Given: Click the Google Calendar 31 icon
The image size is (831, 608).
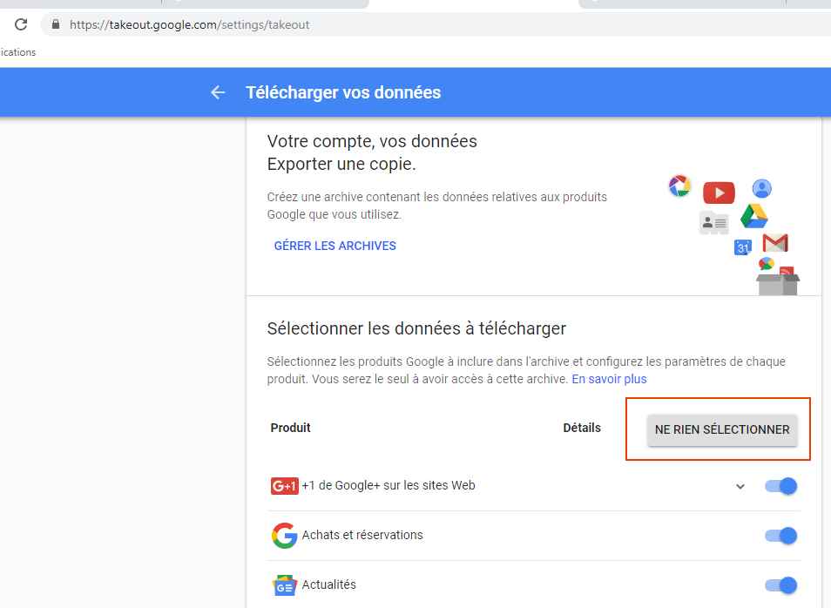Looking at the screenshot, I should click(742, 247).
